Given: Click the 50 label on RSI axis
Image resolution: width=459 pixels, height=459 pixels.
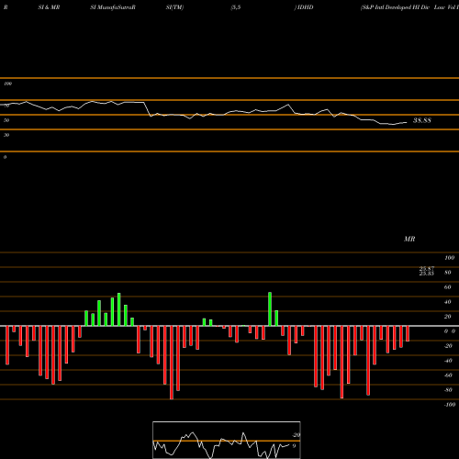Looking at the screenshot, I should click(x=6, y=120).
